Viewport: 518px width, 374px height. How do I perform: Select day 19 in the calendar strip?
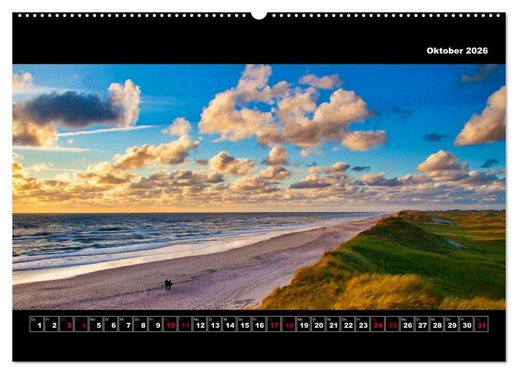[x=303, y=324]
